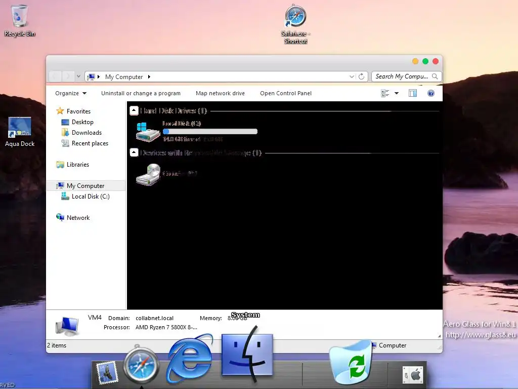The width and height of the screenshot is (518, 389).
Task: Open the recycle bin icon in dock
Action: tap(351, 361)
